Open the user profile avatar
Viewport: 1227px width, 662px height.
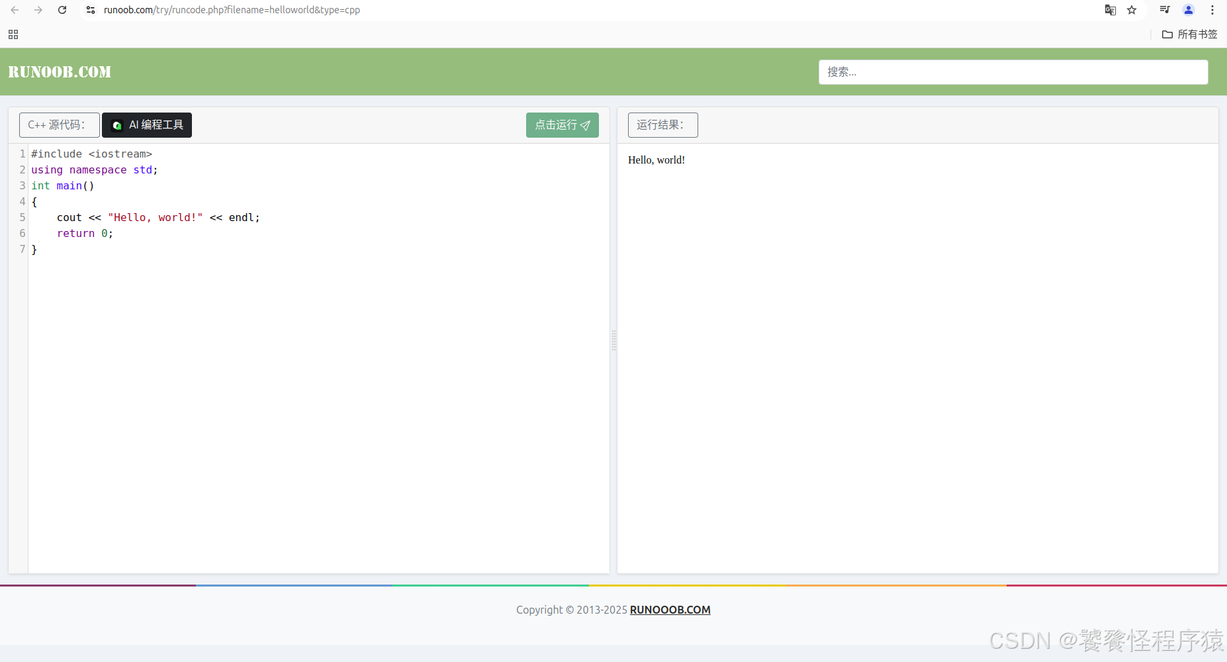(x=1189, y=10)
